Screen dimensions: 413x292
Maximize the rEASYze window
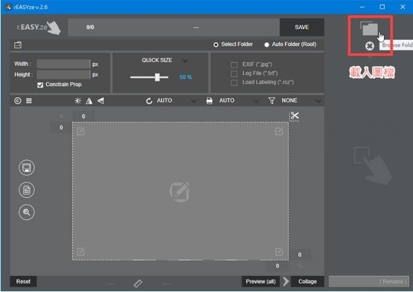pyautogui.click(x=382, y=7)
